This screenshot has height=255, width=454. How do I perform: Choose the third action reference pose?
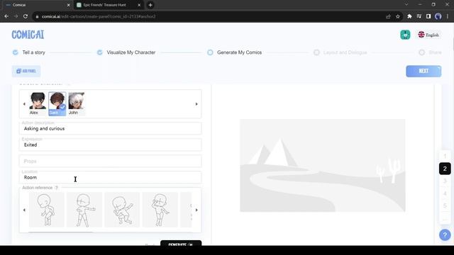pos(122,210)
